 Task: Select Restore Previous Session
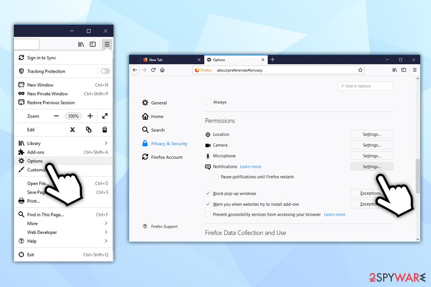point(63,102)
